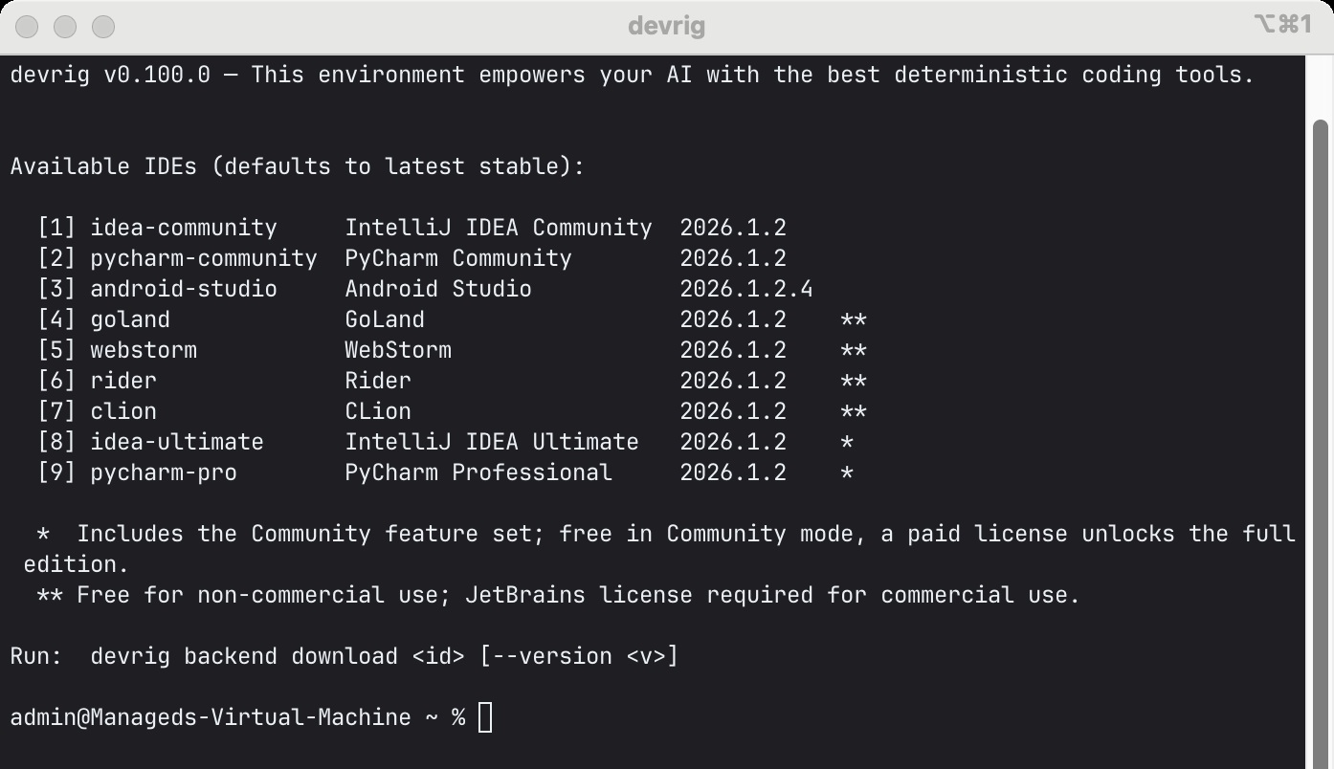Click the yellow minimize window button
Image resolution: width=1334 pixels, height=769 pixels.
click(65, 26)
